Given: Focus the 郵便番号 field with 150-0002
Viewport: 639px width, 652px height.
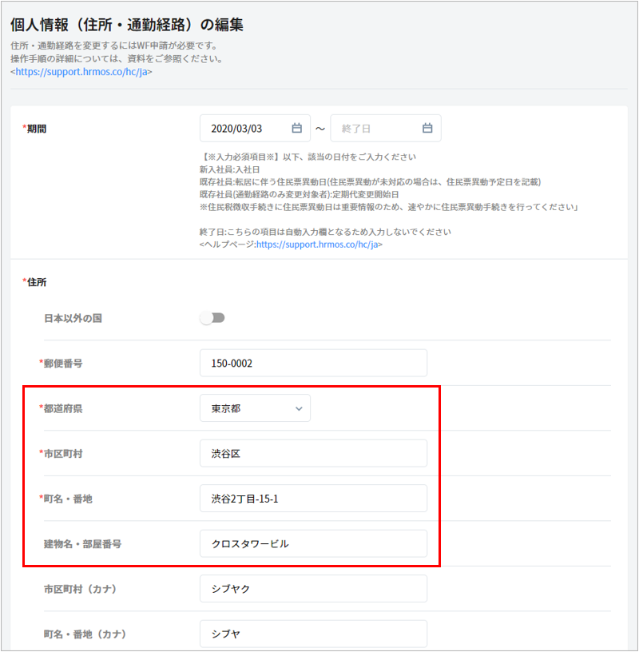Looking at the screenshot, I should pyautogui.click(x=313, y=363).
